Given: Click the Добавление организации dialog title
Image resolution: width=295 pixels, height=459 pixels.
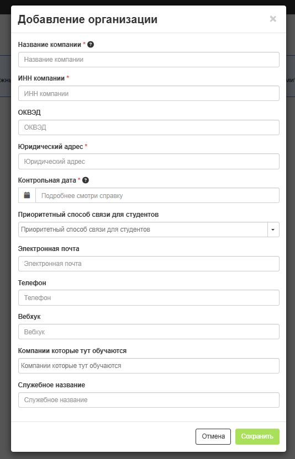Looking at the screenshot, I should pyautogui.click(x=88, y=20).
